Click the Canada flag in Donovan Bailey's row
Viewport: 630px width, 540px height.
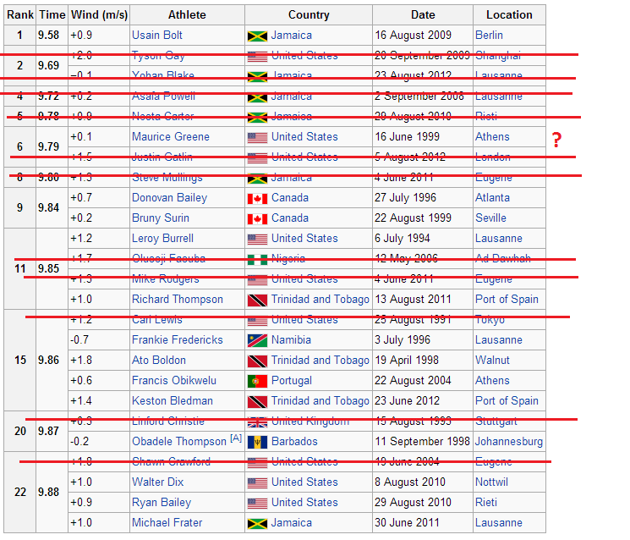tap(257, 199)
